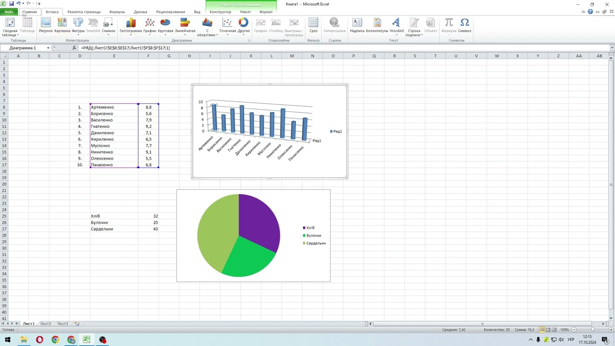615x346 pixels.
Task: Switch to the Главная tab
Action: click(x=30, y=12)
